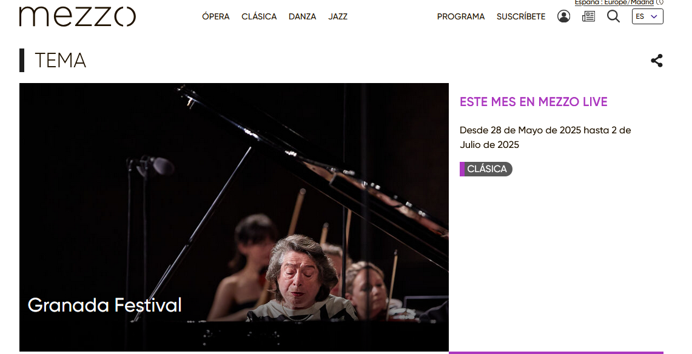Image resolution: width=692 pixels, height=354 pixels.
Task: Expand the ES language dropdown
Action: (x=648, y=16)
